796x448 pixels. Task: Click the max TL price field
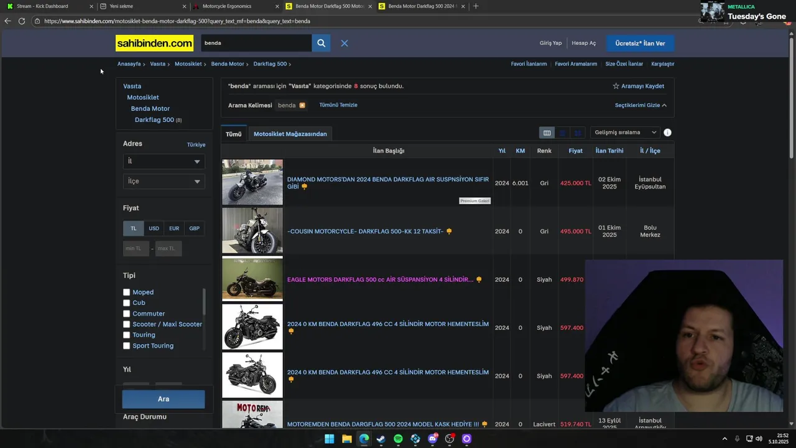pyautogui.click(x=169, y=248)
